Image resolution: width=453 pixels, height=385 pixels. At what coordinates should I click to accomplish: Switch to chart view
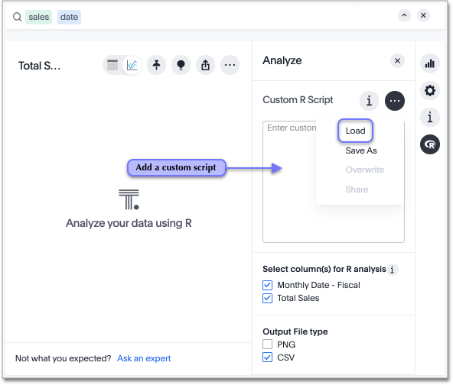[x=132, y=65]
